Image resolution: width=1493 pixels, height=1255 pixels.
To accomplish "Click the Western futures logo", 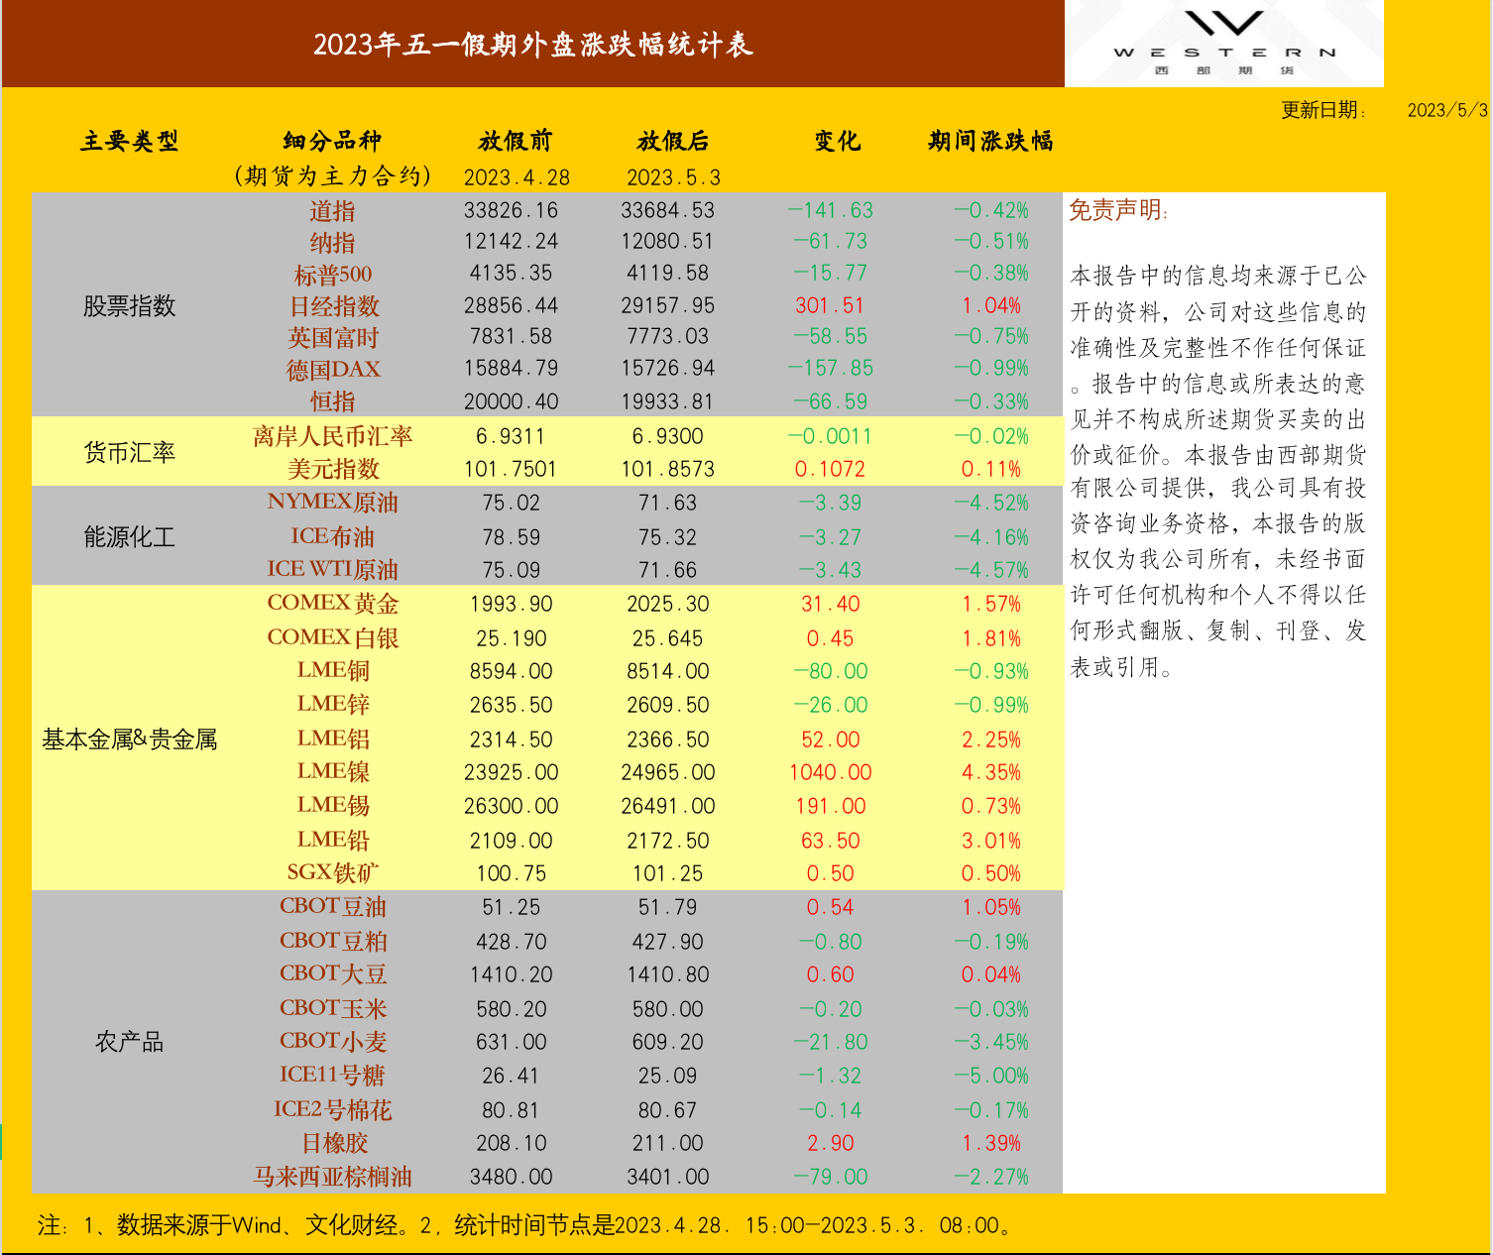I will tap(1224, 43).
